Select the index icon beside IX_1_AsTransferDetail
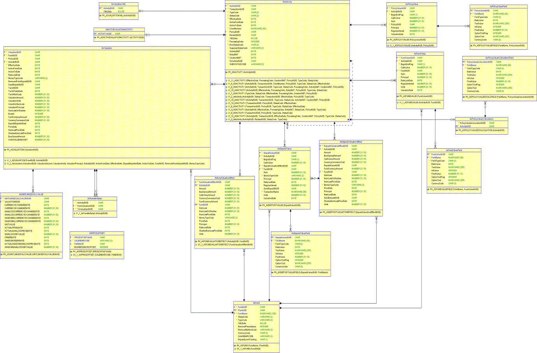Viewport: 537px width, 353px height. click(x=75, y=214)
